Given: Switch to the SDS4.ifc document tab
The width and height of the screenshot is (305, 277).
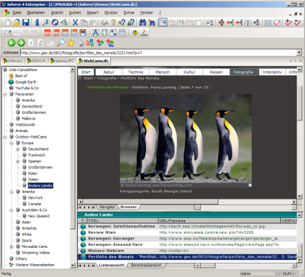Looking at the screenshot, I should pyautogui.click(x=36, y=61).
